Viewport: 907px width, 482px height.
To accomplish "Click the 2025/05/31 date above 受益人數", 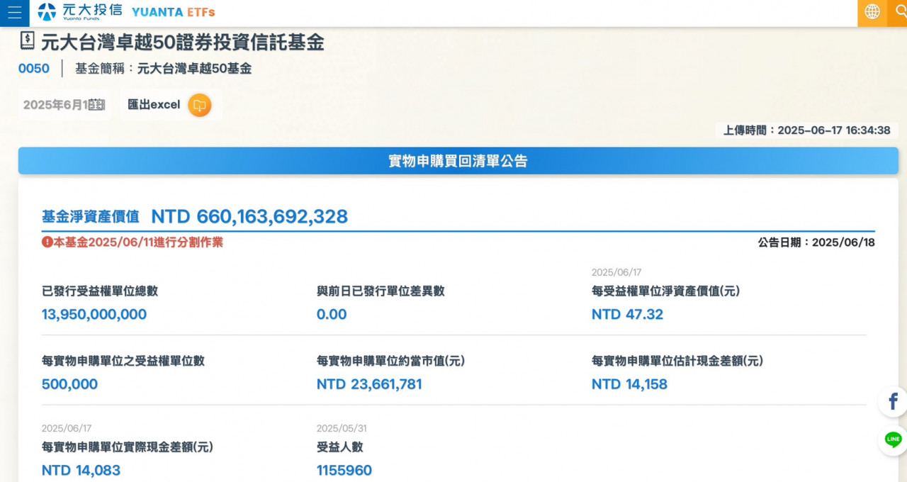I will point(342,429).
